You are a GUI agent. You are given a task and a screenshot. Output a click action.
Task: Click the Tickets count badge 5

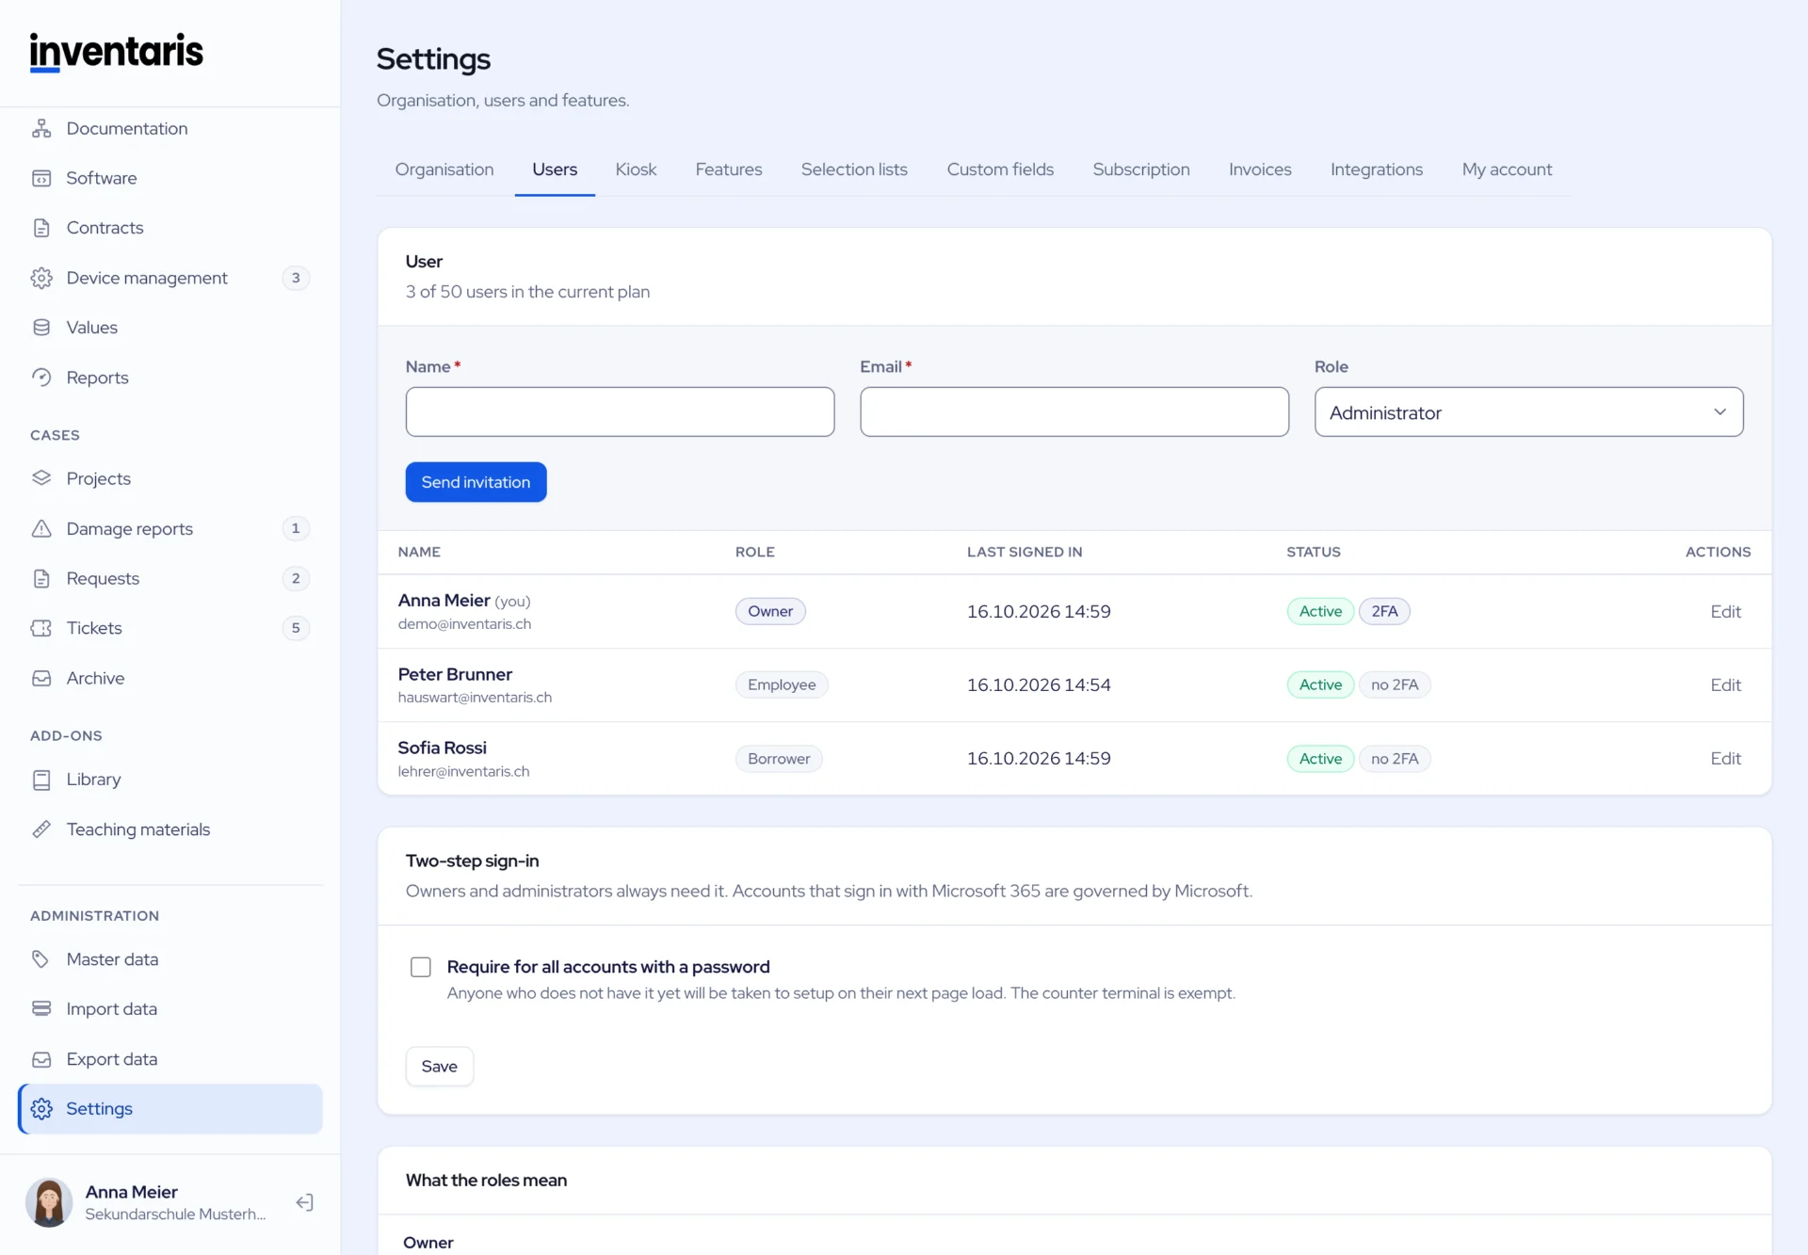point(296,628)
